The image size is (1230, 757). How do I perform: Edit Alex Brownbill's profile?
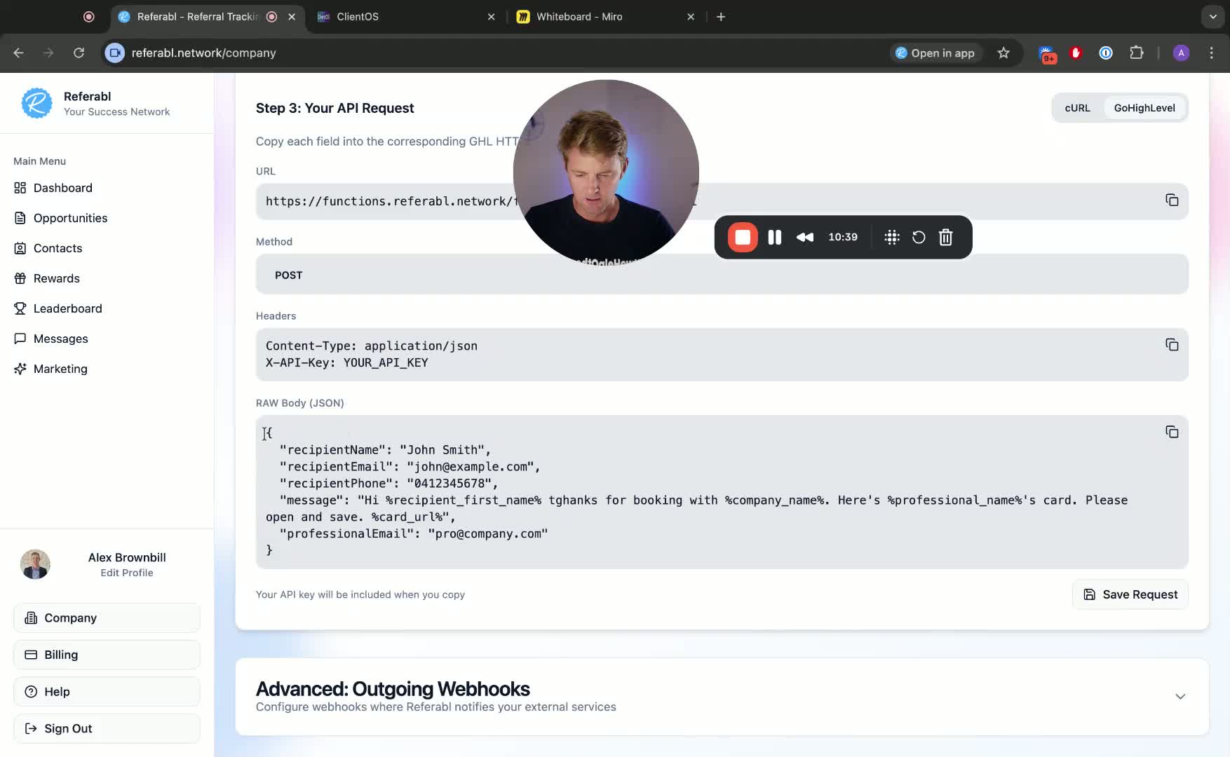point(127,573)
